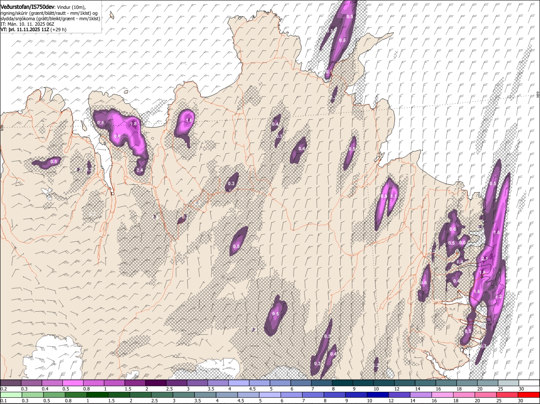
Task: Click the Veðurstofan/IS750dev title text
Action: 27,6
